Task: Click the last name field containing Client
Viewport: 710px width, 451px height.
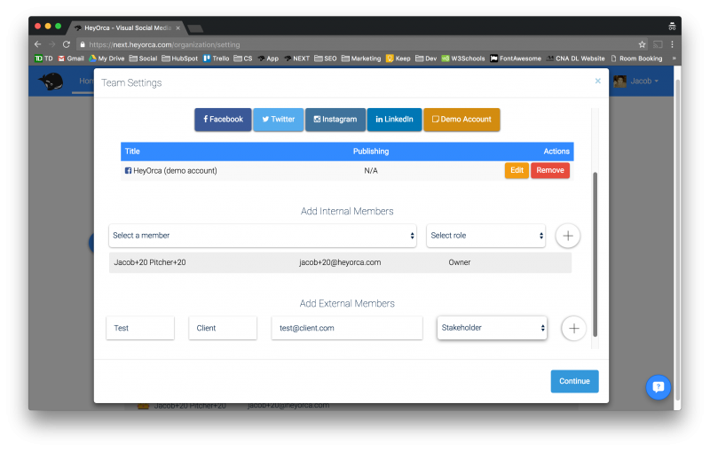Action: (223, 328)
